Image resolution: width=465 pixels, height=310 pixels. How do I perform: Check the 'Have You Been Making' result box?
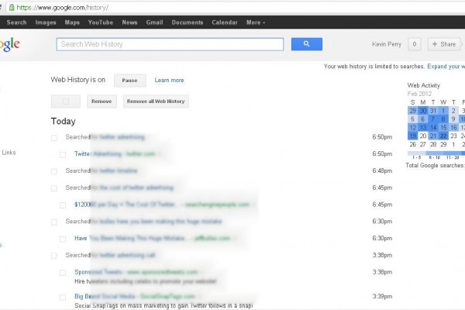63,239
